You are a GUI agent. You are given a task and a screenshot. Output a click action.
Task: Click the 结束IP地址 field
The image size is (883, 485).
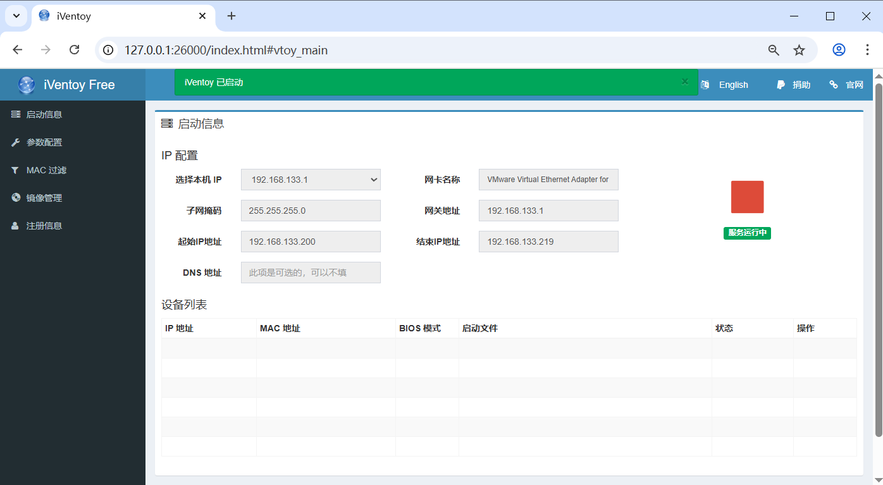click(x=548, y=242)
